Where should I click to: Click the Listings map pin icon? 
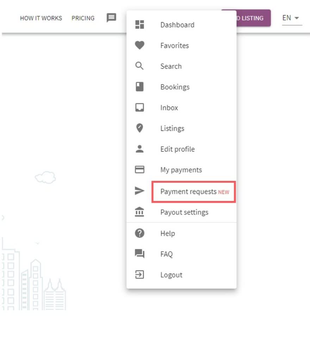click(x=139, y=128)
